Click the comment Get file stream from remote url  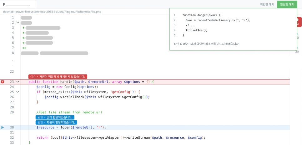click(69, 112)
